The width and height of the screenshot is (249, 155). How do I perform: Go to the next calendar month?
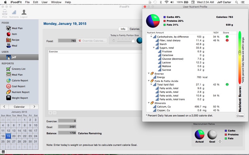tap(34, 107)
